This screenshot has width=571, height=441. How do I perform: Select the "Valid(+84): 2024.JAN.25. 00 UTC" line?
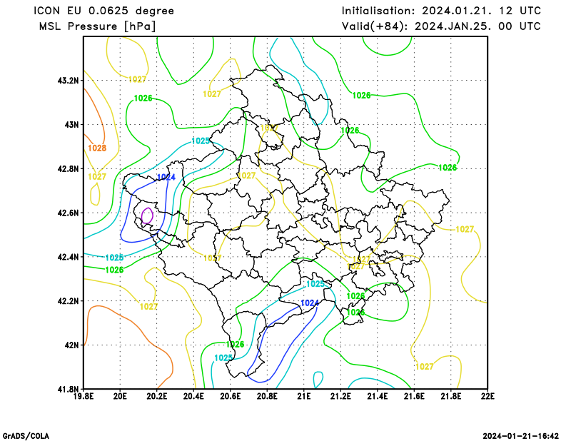click(x=441, y=26)
